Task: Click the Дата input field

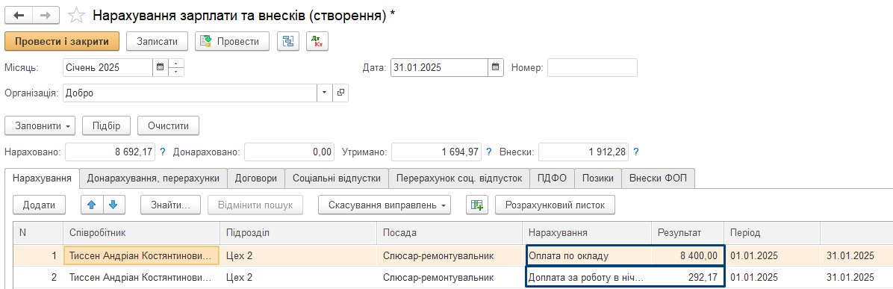Action: coord(439,67)
